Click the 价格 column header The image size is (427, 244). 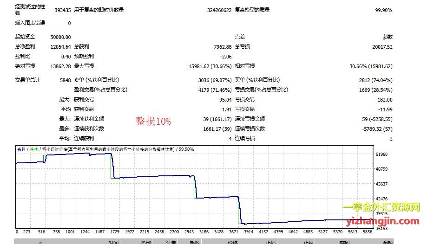pyautogui.click(x=232, y=242)
